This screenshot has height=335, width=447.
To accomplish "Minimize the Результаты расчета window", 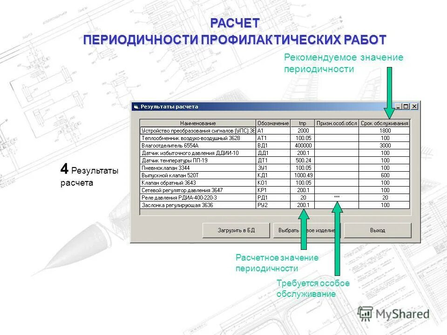I will coord(399,107).
